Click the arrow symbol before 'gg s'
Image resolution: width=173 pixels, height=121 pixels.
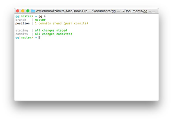click(35, 16)
